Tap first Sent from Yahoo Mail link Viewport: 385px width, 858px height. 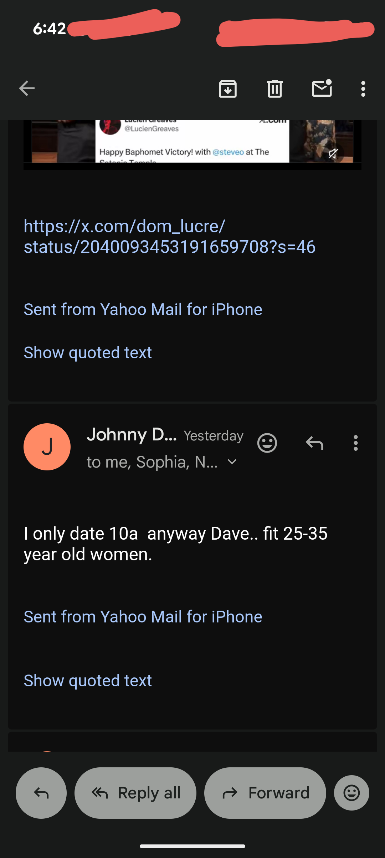[x=143, y=309]
